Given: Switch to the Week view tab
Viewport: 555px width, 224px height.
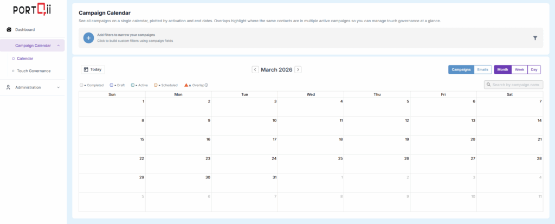Looking at the screenshot, I should click(519, 69).
